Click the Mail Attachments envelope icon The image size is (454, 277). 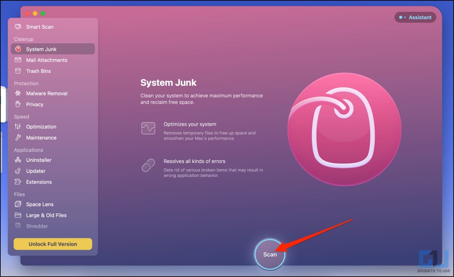[x=18, y=60]
